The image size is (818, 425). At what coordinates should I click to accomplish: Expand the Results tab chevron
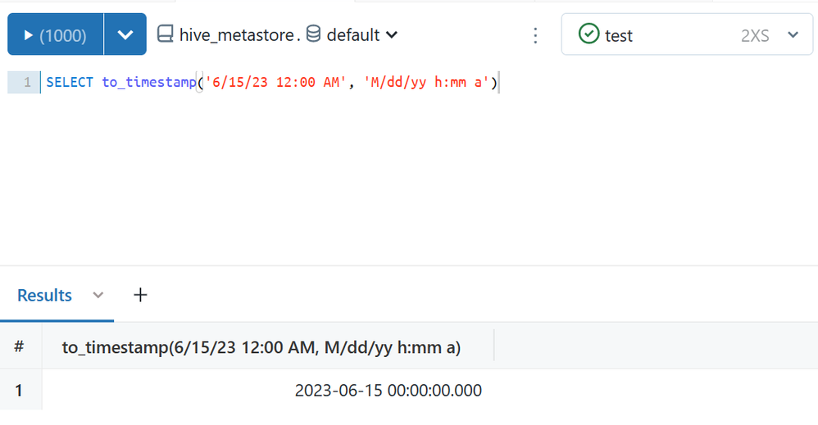click(x=98, y=295)
